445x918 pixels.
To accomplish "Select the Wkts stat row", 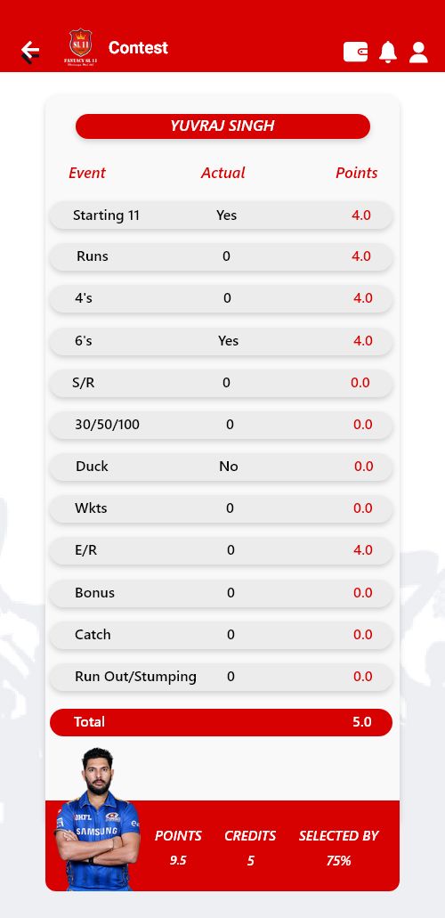I will coord(221,508).
